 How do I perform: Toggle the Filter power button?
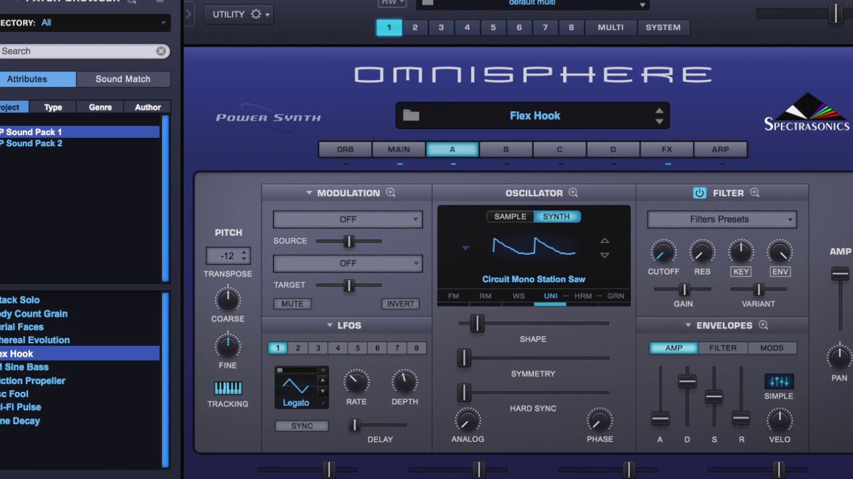pos(699,193)
